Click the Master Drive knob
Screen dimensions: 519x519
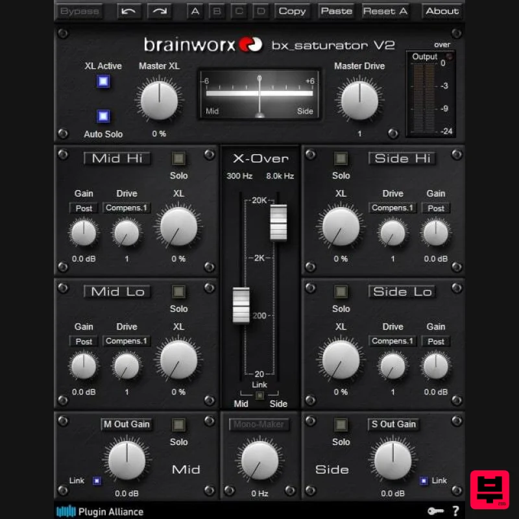pyautogui.click(x=361, y=101)
